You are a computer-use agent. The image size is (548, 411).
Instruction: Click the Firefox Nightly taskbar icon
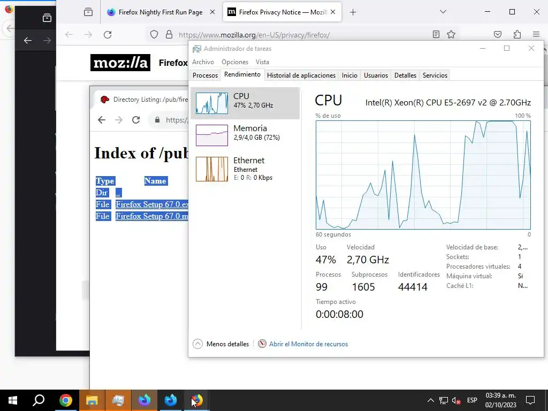pyautogui.click(x=144, y=400)
